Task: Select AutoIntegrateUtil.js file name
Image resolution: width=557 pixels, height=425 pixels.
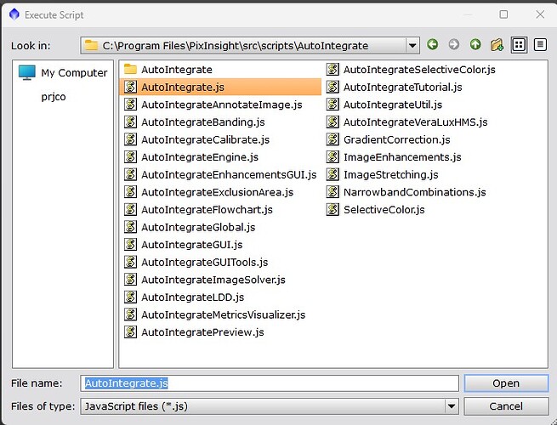Action: click(393, 105)
